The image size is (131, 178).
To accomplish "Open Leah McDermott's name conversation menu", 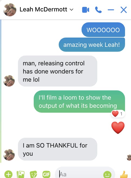I will [x=43, y=9].
